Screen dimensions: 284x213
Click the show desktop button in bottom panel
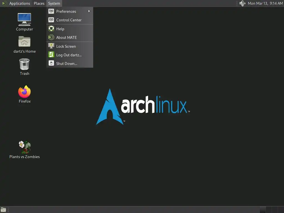point(3,210)
